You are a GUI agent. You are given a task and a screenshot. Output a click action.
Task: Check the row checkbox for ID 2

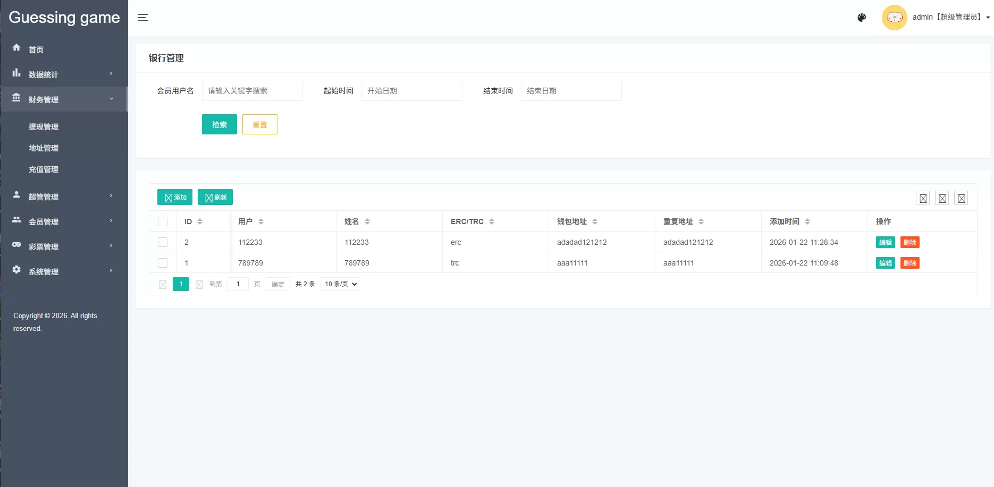click(x=163, y=242)
